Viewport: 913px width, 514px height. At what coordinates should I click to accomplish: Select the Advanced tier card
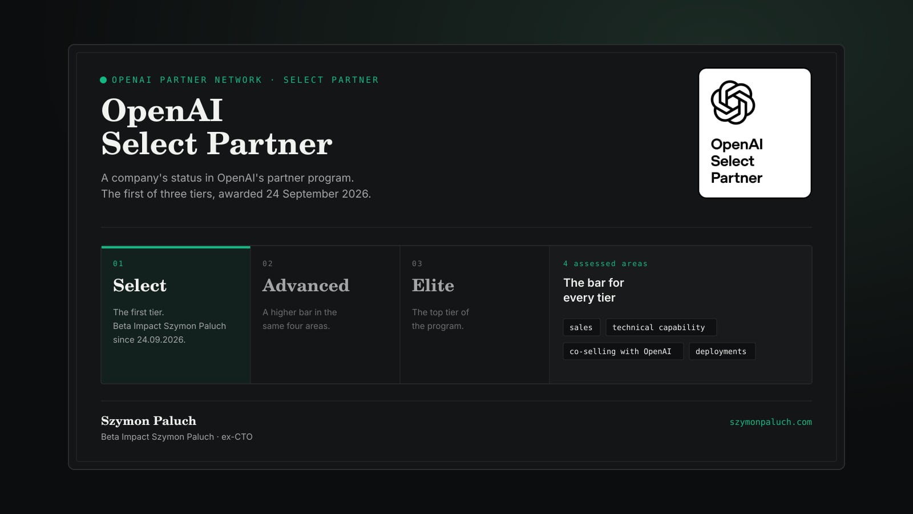325,315
